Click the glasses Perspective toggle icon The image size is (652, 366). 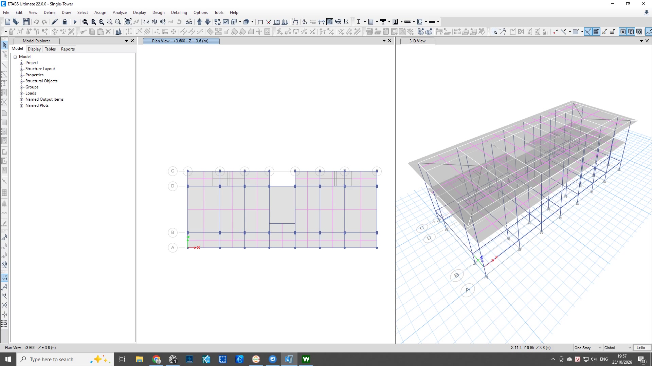point(189,22)
